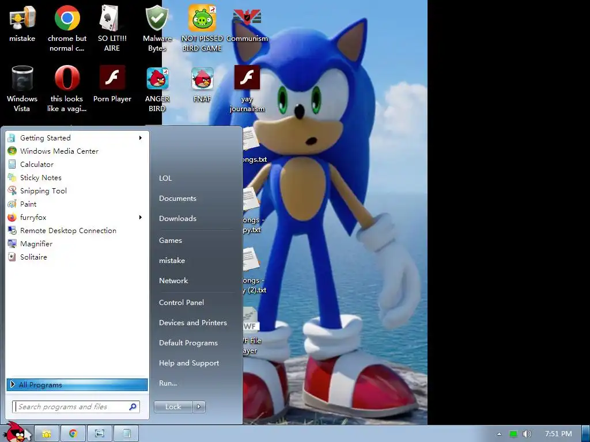
Task: Select the 'NOT PISSED BIRD GAME' icon
Action: (202, 28)
